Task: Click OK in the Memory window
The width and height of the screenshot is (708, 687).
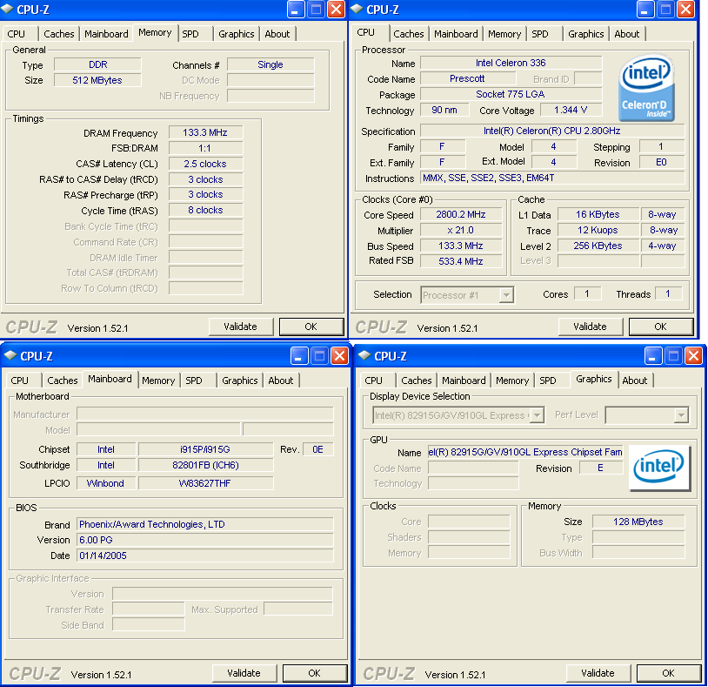Action: (311, 327)
